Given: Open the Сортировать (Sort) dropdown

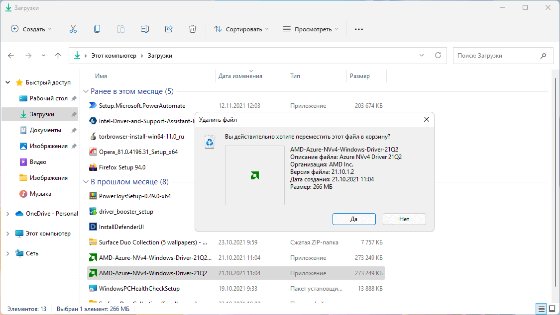Looking at the screenshot, I should [x=241, y=29].
